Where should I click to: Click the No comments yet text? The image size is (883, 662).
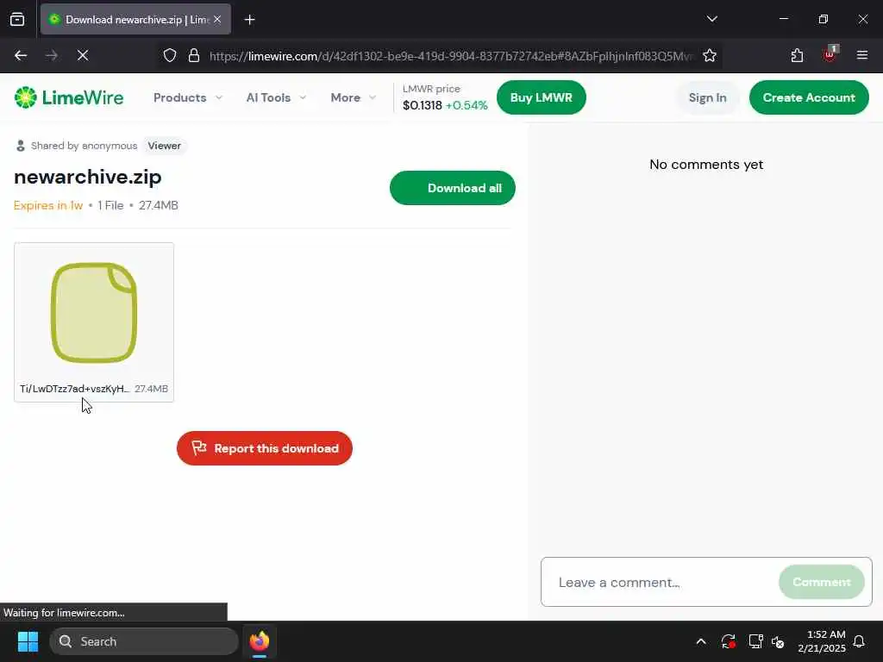[706, 165]
